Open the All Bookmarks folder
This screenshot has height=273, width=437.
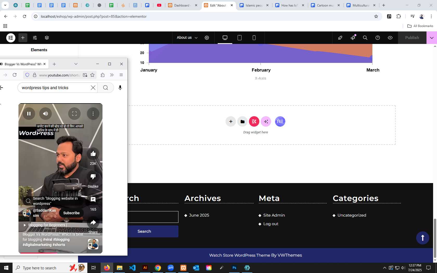[420, 26]
